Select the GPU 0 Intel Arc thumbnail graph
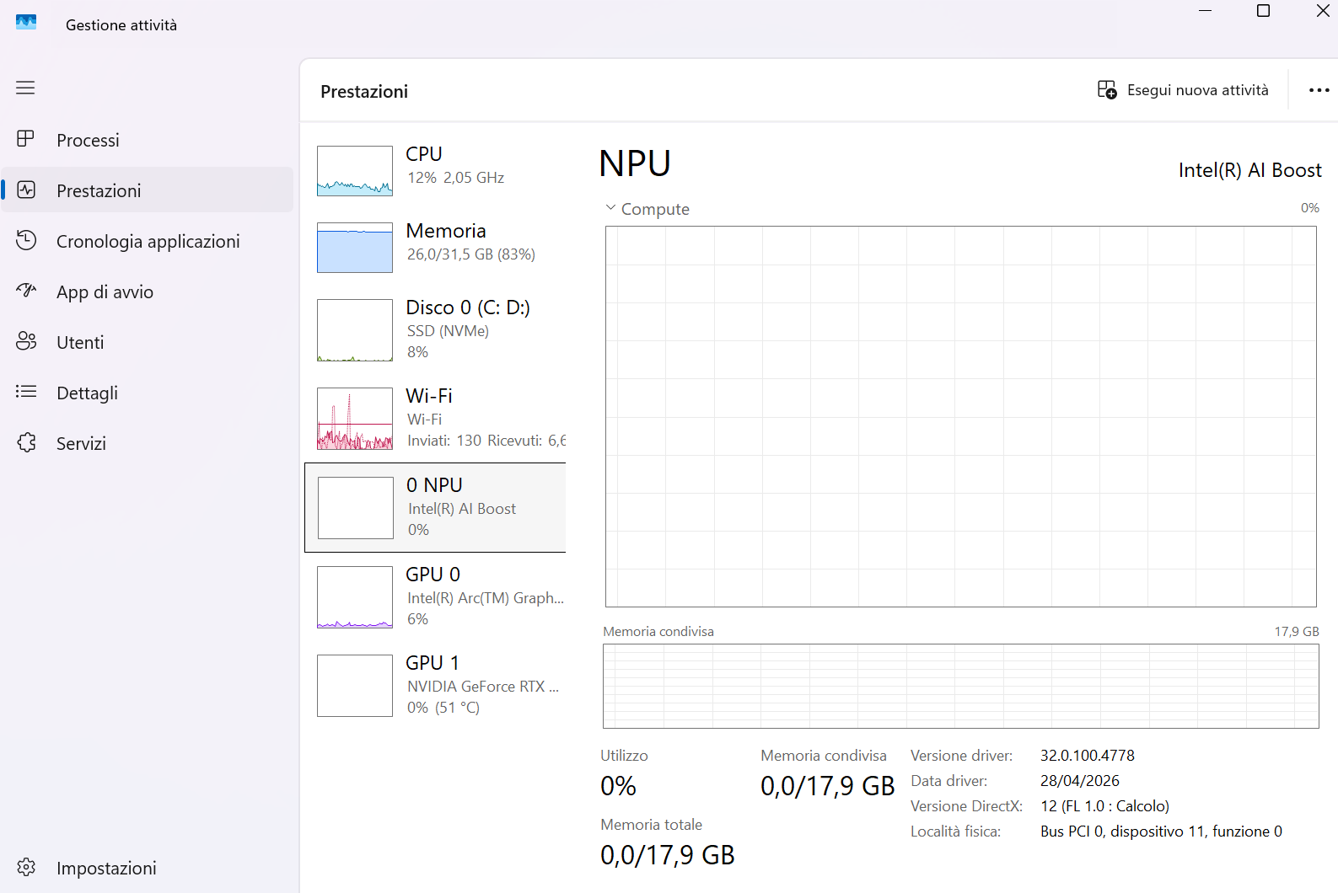The image size is (1338, 893). point(355,597)
